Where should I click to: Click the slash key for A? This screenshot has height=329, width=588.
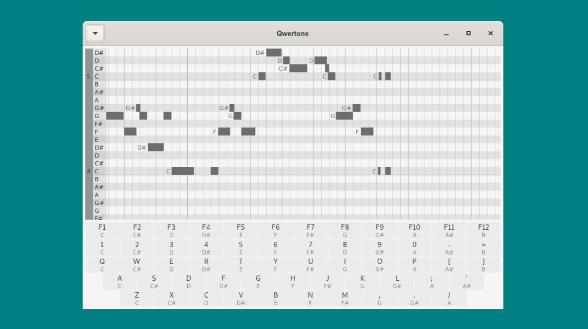[x=449, y=299]
